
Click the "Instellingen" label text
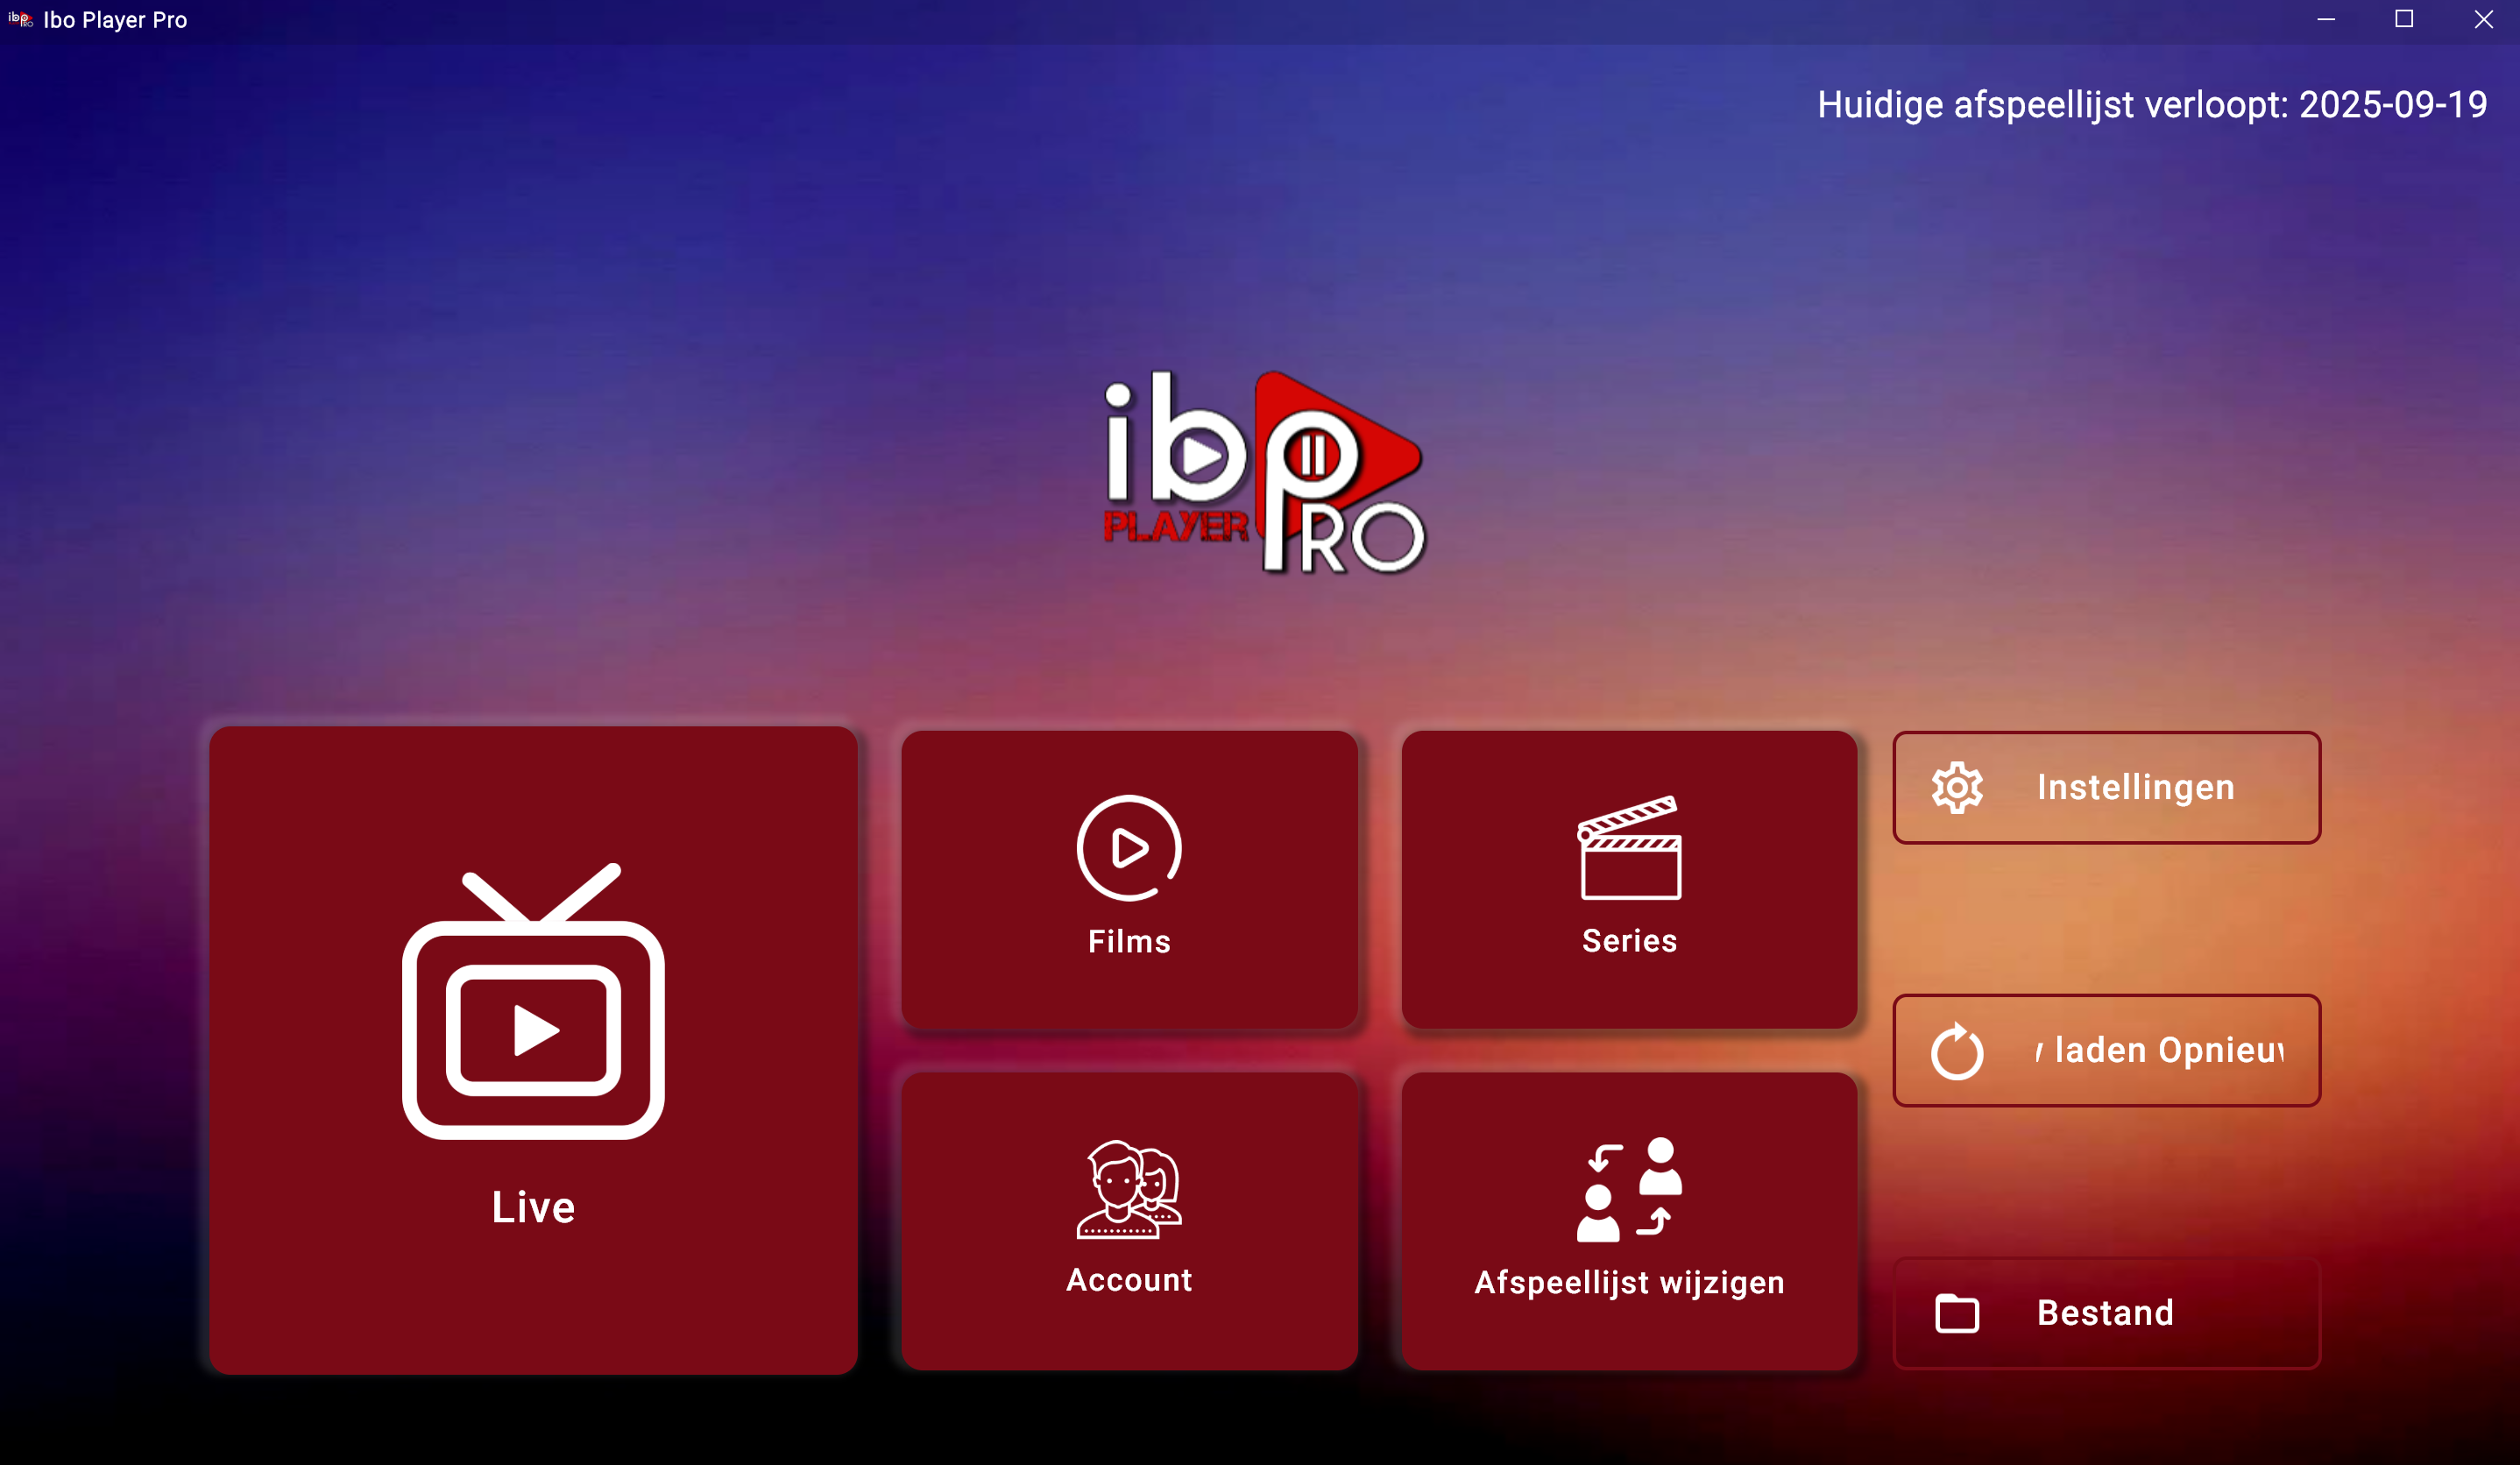[2136, 788]
